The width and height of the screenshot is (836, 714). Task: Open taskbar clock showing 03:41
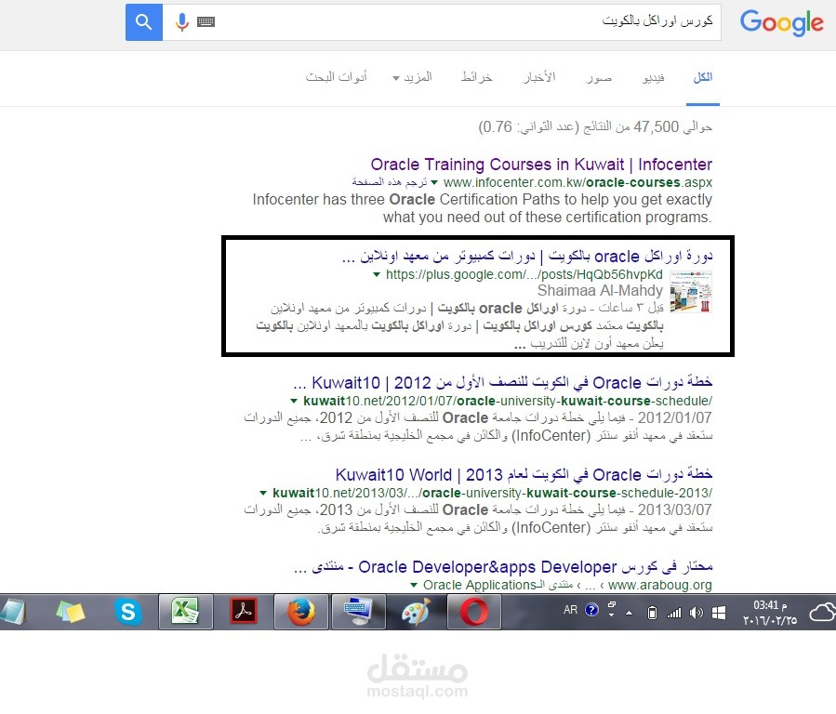click(x=770, y=613)
